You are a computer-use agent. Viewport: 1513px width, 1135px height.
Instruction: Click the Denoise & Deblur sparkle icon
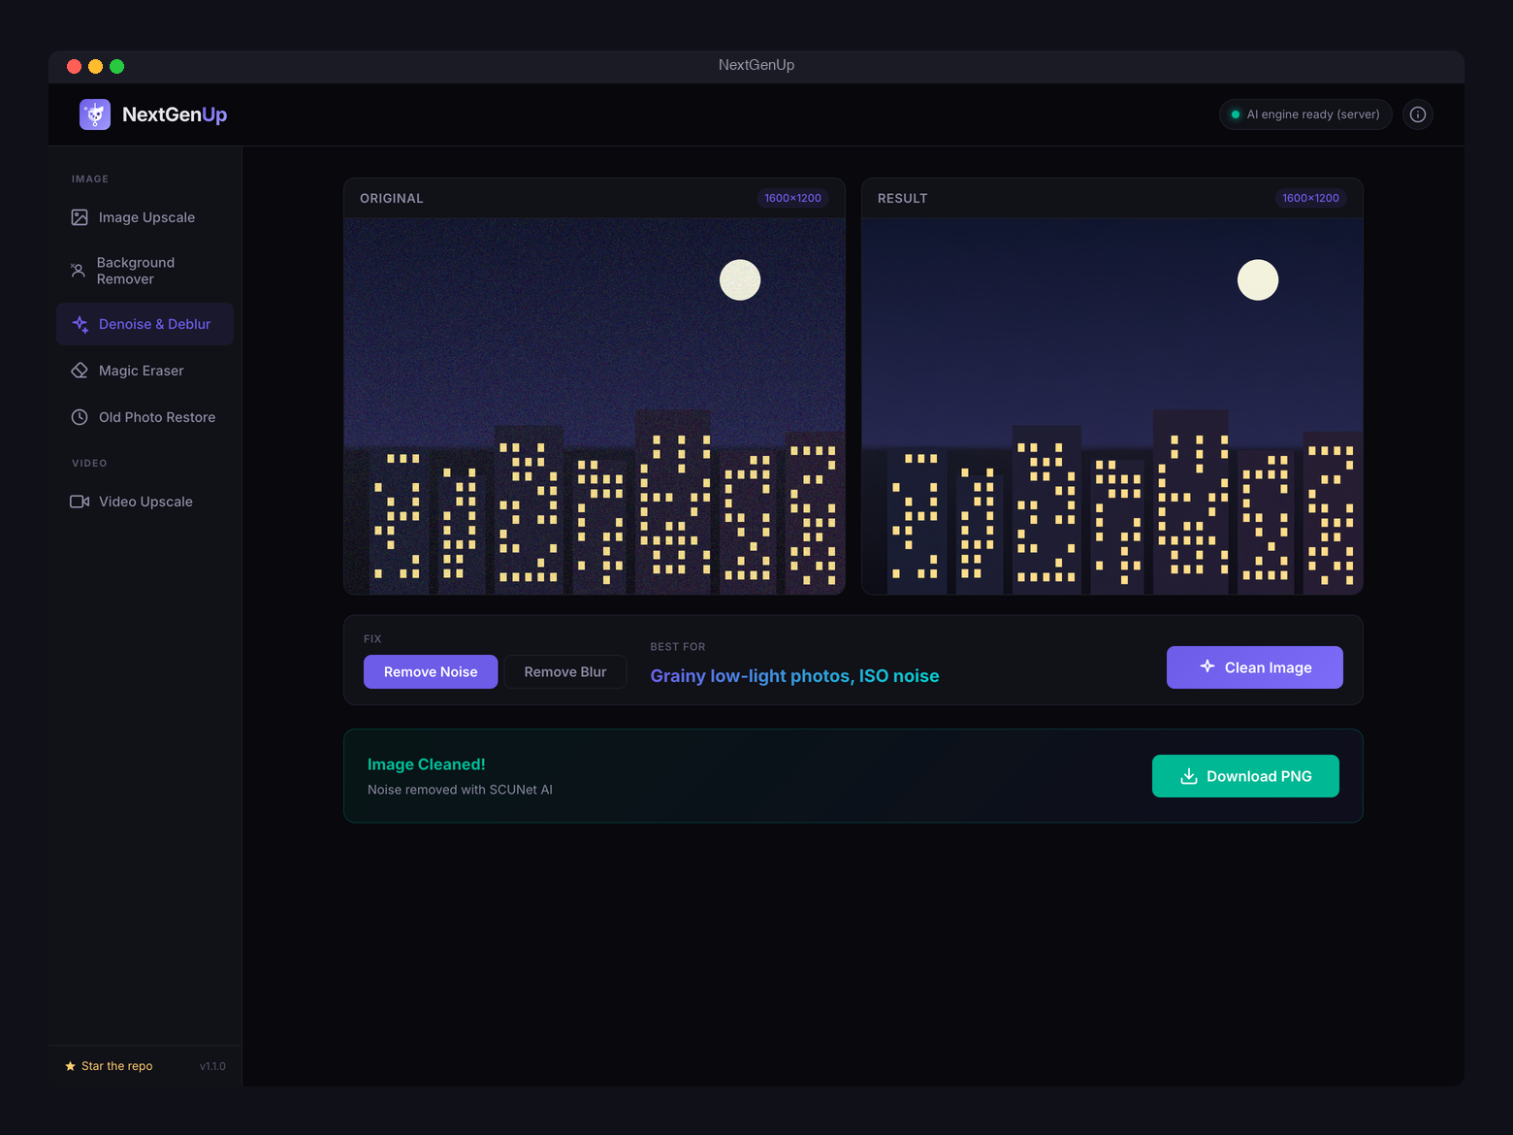tap(80, 324)
